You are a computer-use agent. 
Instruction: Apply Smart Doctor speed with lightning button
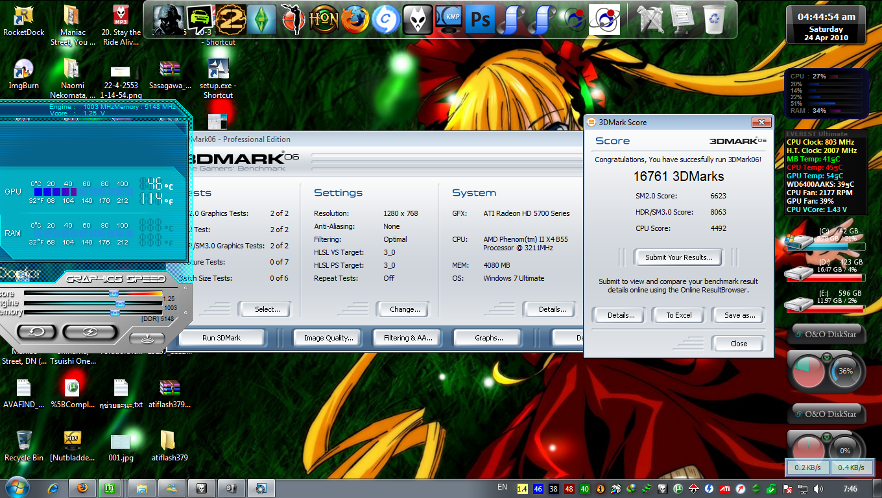pyautogui.click(x=90, y=331)
